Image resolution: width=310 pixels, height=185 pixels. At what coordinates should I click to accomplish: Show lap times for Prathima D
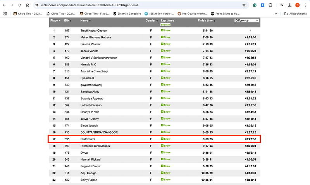click(x=166, y=139)
